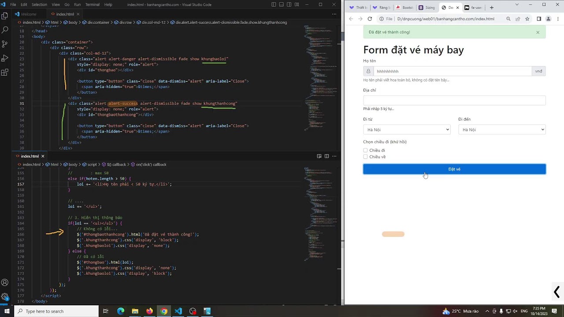Open Chrome three-dot menu
The width and height of the screenshot is (564, 317).
pos(558,19)
